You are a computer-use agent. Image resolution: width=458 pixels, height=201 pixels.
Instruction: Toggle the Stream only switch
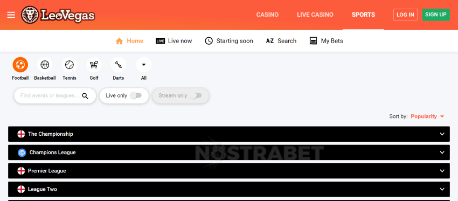click(x=196, y=95)
